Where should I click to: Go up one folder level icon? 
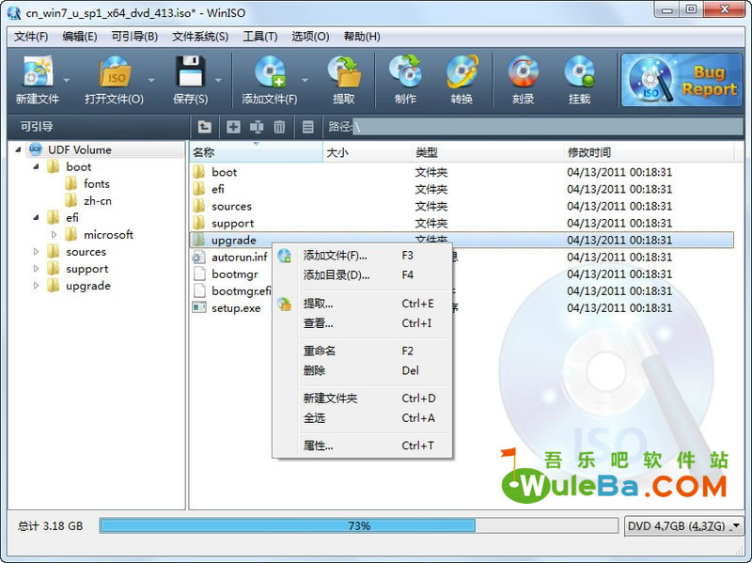pyautogui.click(x=205, y=127)
